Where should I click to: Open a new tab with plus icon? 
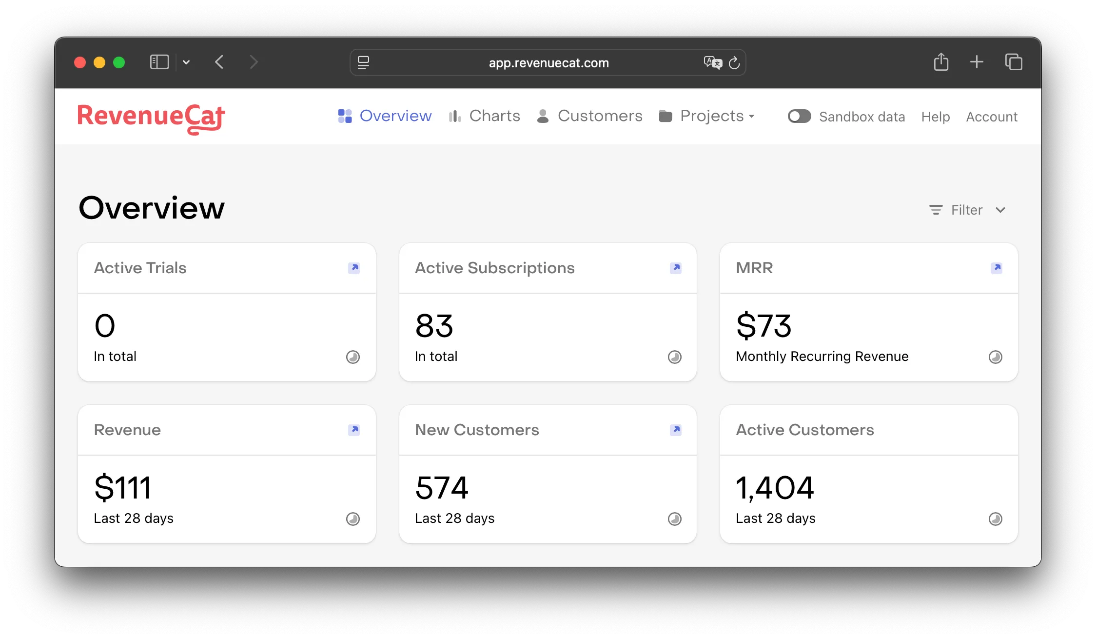click(977, 62)
